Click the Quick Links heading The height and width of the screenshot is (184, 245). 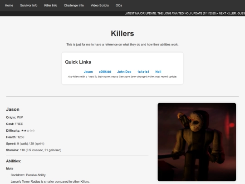pyautogui.click(x=78, y=62)
